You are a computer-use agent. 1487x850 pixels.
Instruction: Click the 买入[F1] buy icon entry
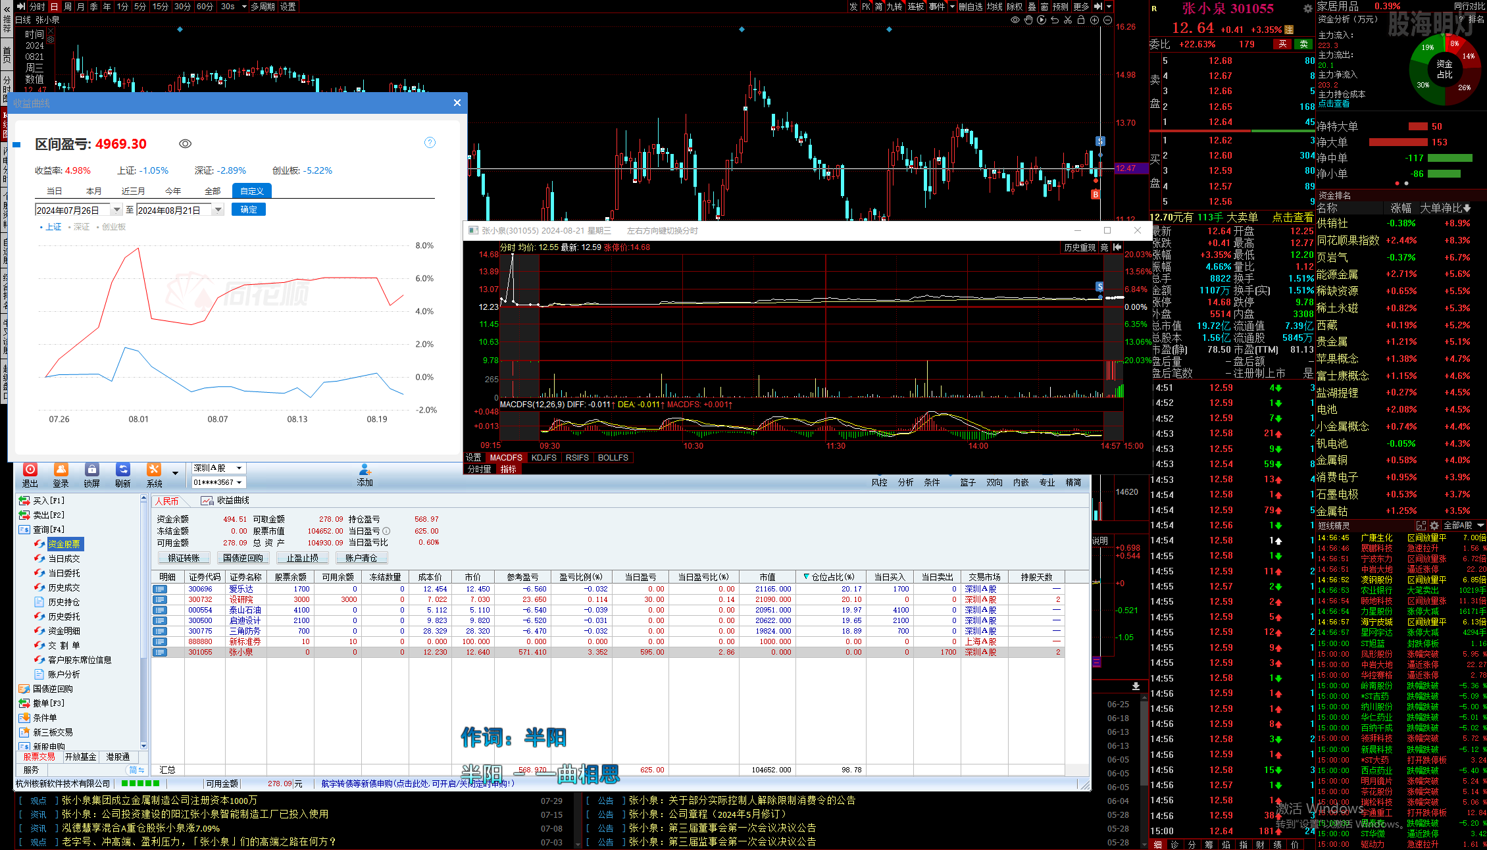coord(42,501)
